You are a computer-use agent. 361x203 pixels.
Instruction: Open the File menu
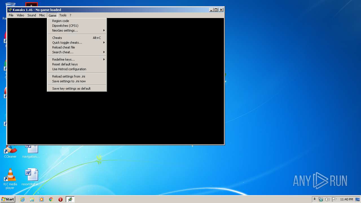[x=11, y=15]
